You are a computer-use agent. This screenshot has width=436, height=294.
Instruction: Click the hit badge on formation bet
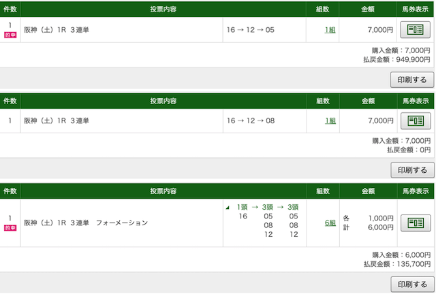click(x=10, y=228)
